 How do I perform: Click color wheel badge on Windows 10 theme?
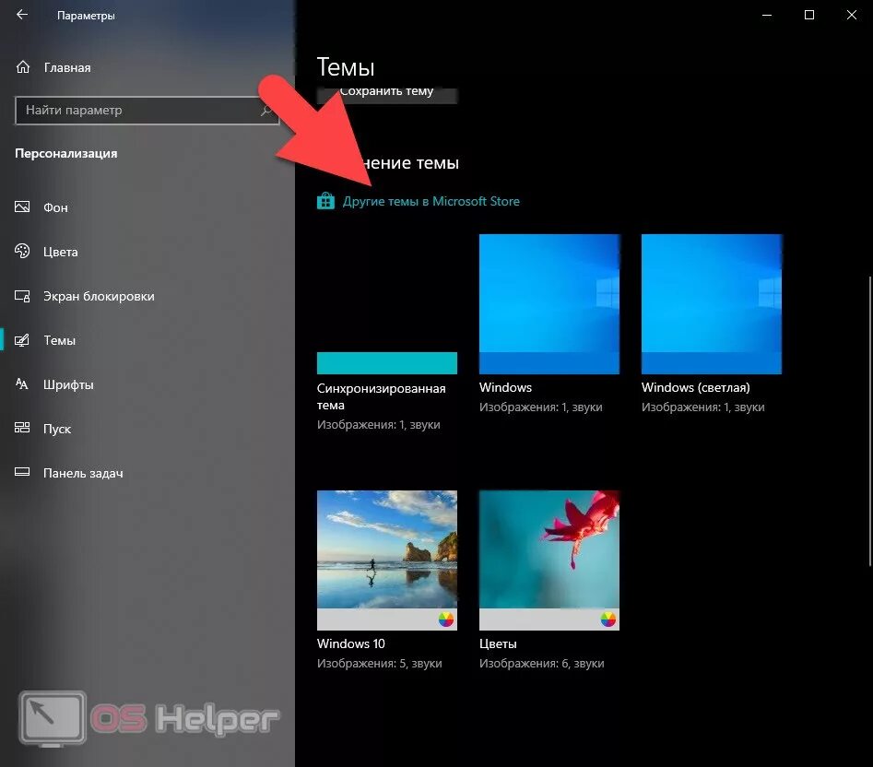coord(446,619)
